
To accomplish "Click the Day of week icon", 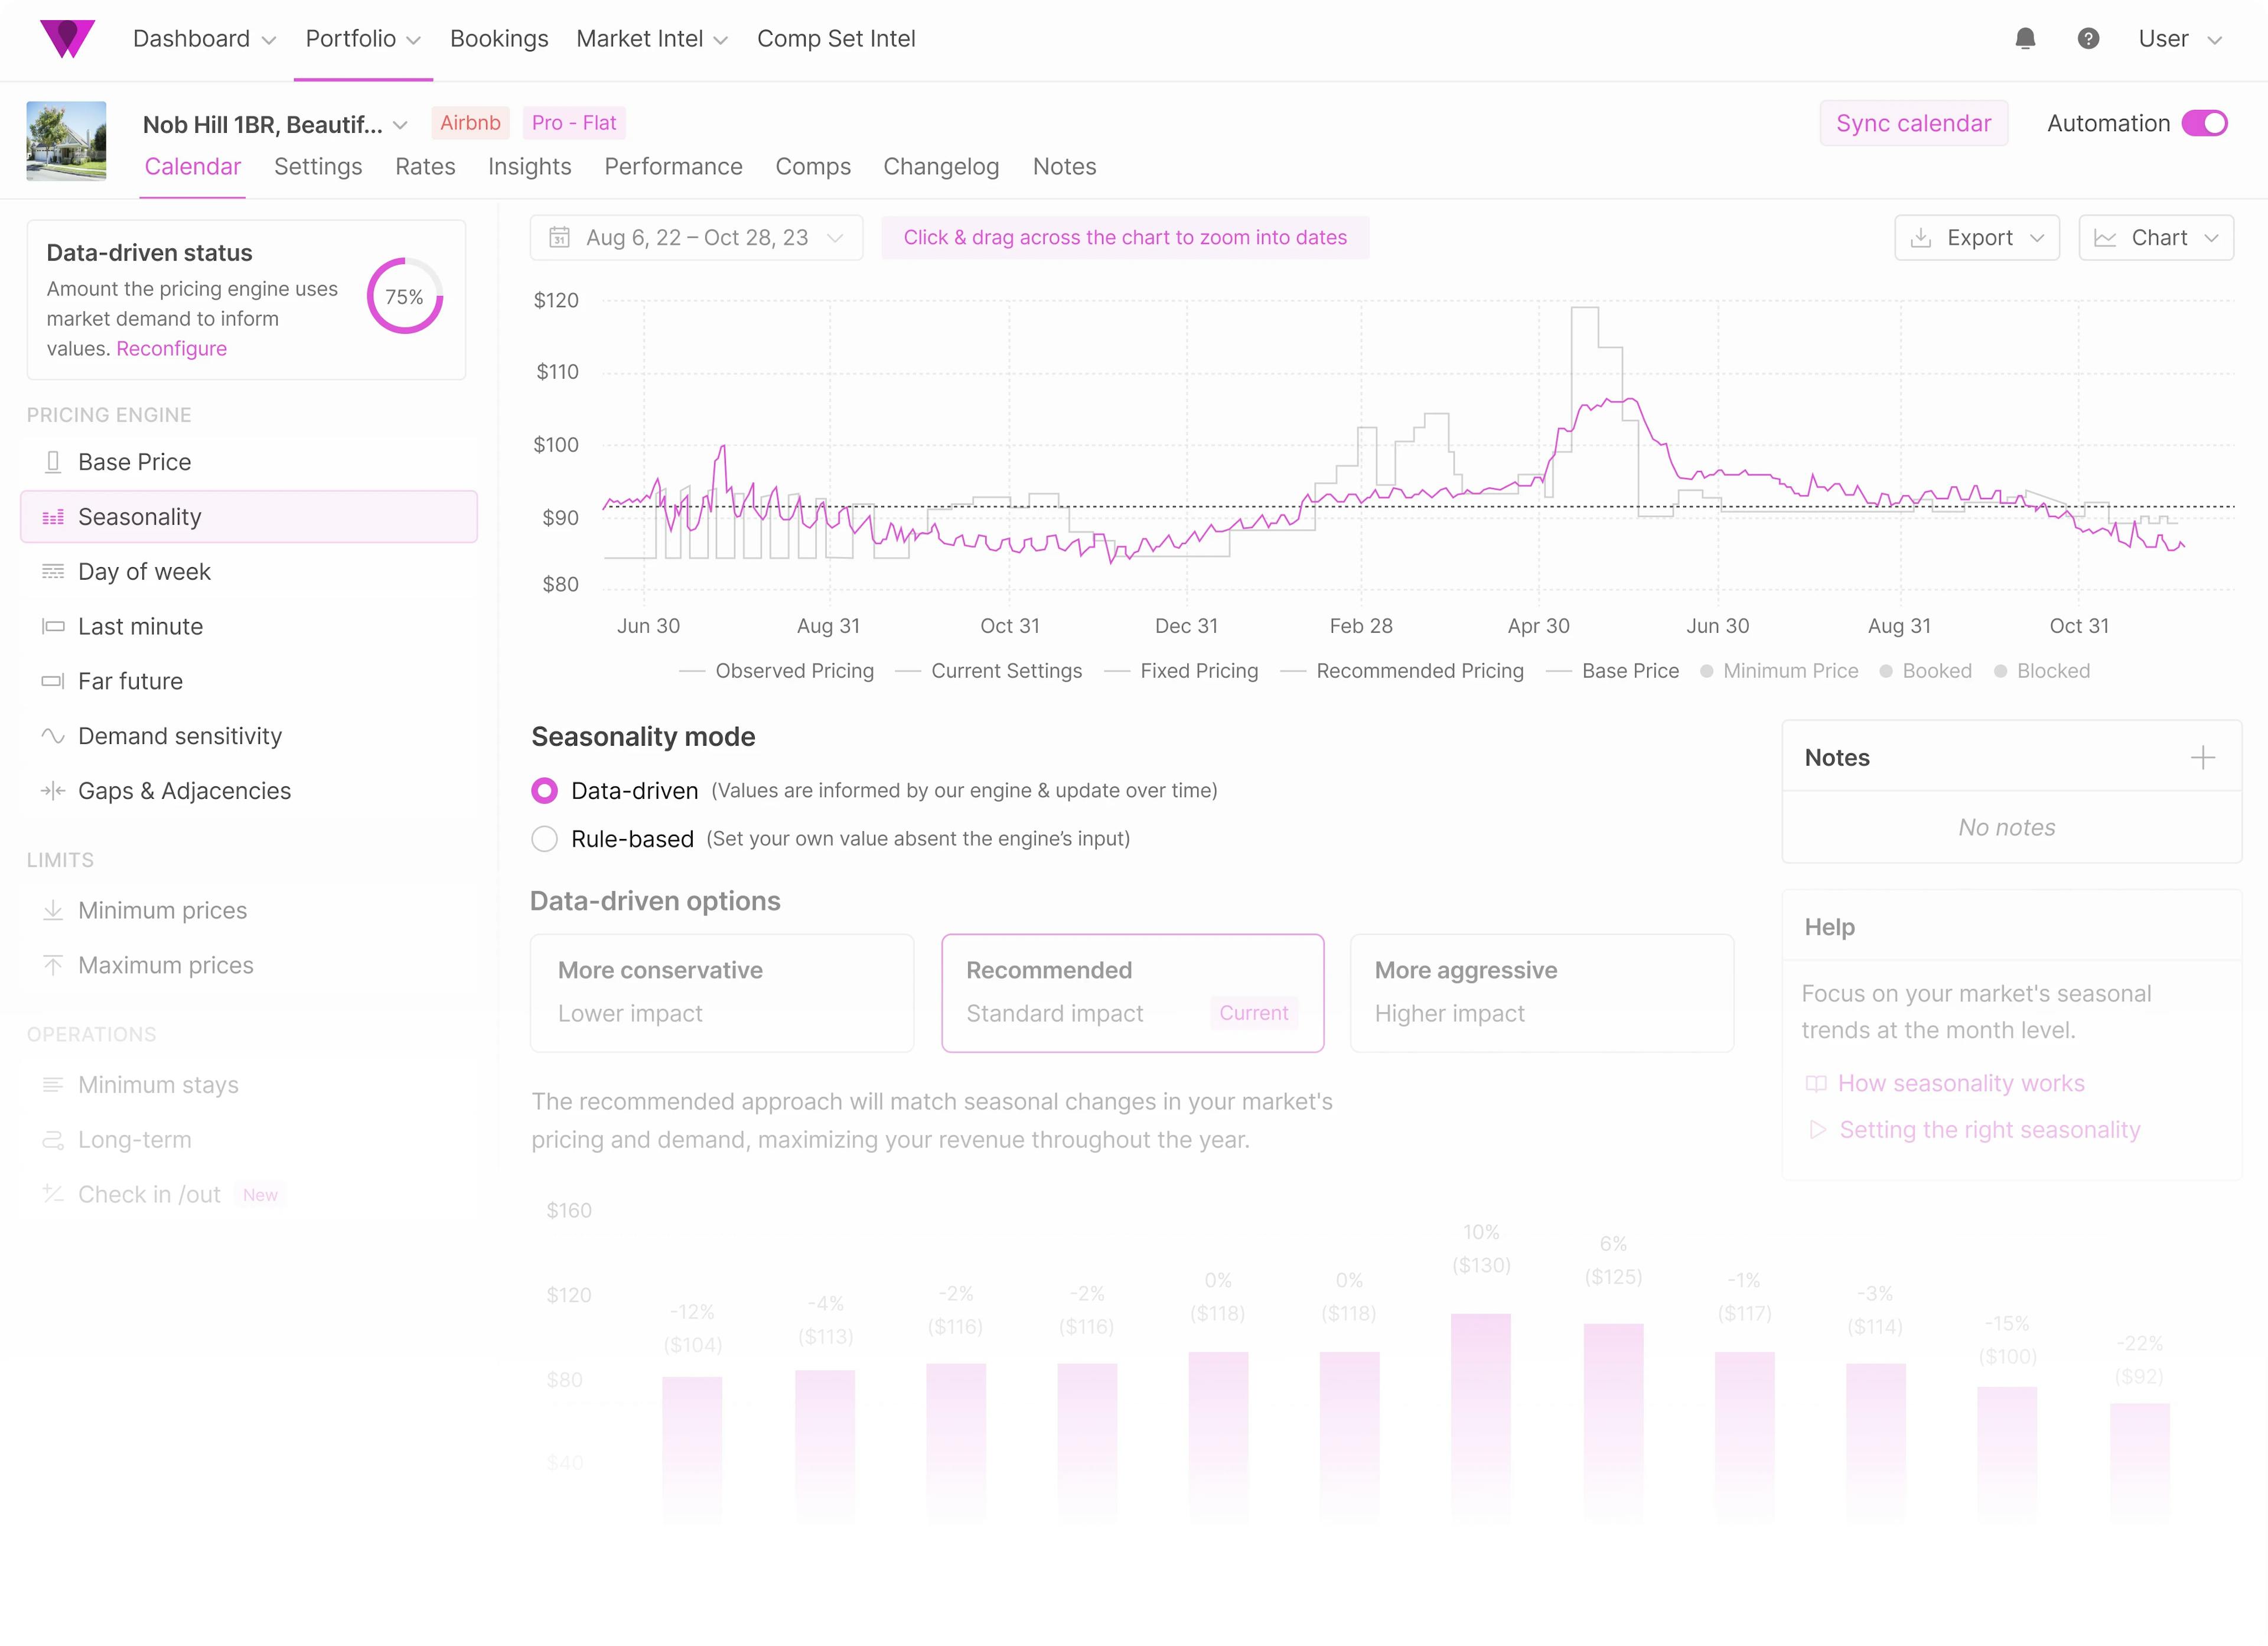I will pyautogui.click(x=53, y=571).
